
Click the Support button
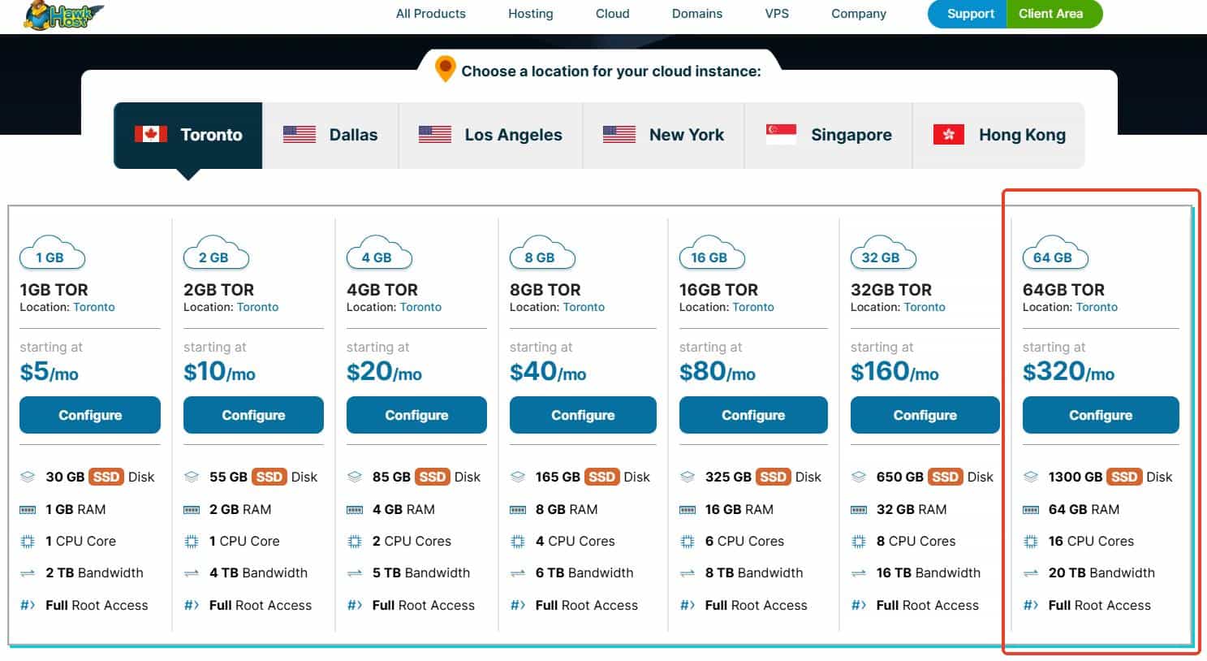point(968,14)
